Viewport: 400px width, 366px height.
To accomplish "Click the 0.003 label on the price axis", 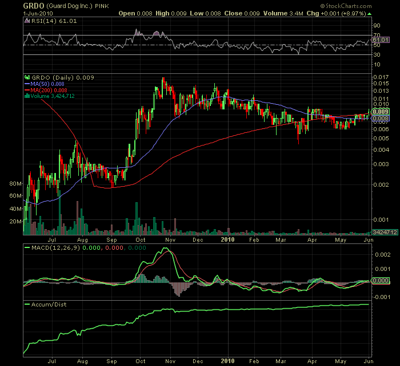I will (381, 164).
